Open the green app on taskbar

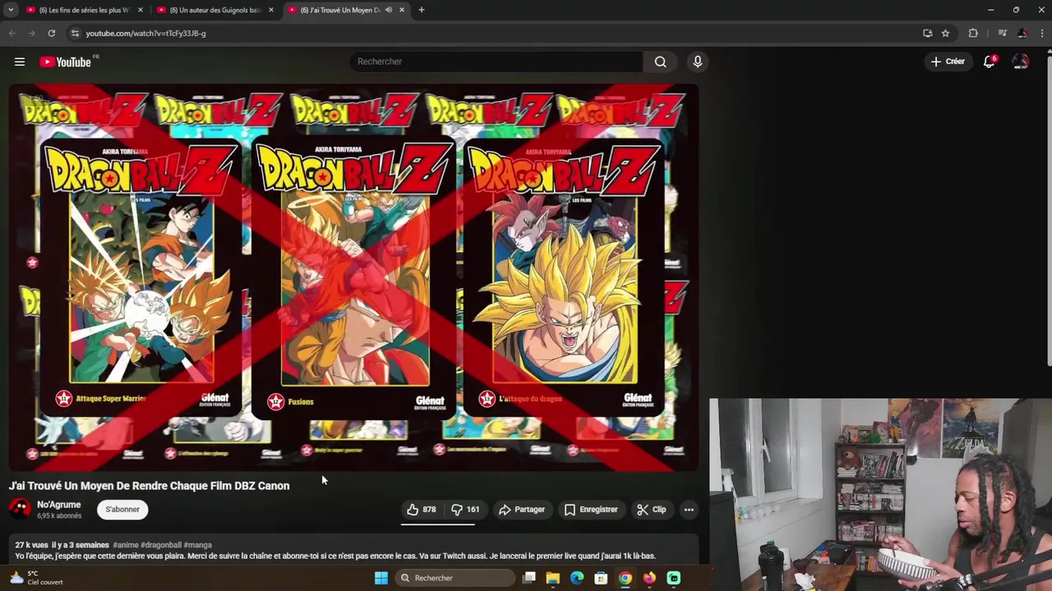pyautogui.click(x=674, y=578)
